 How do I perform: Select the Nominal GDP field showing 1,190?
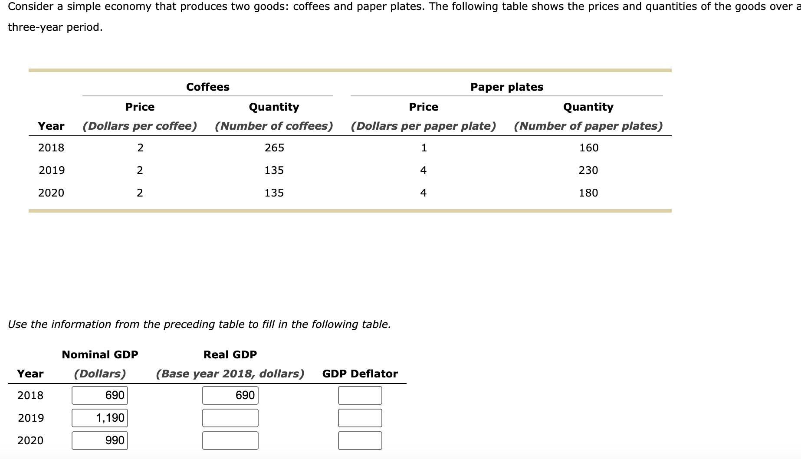(x=99, y=417)
